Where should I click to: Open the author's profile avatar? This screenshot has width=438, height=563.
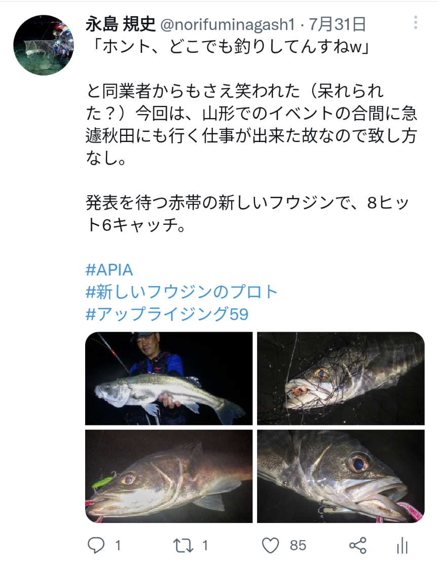[44, 45]
